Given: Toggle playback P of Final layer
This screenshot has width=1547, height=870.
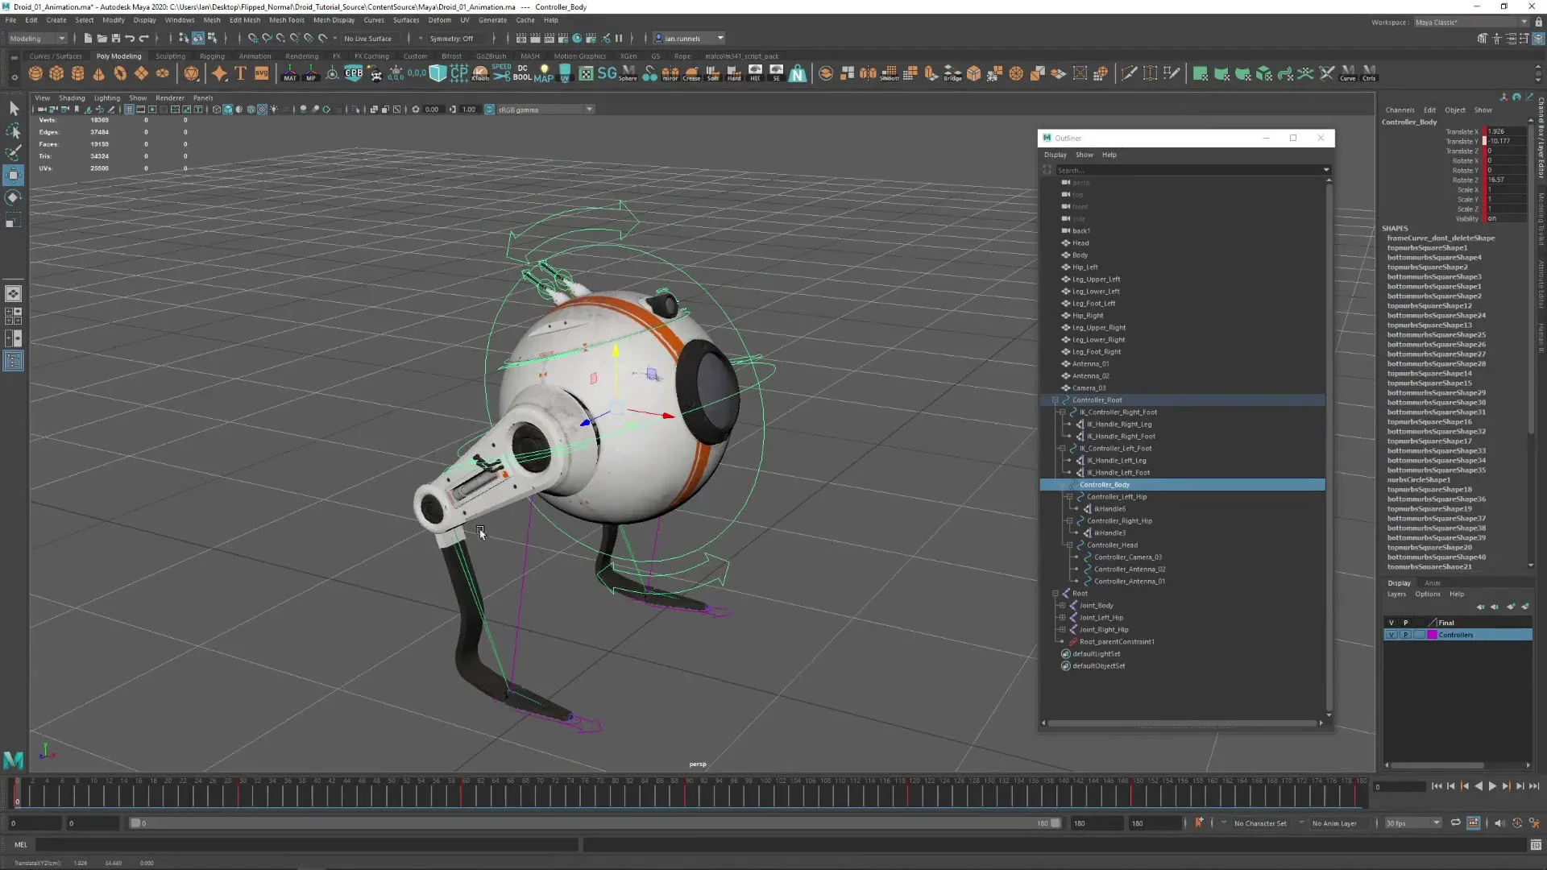Looking at the screenshot, I should [1405, 623].
